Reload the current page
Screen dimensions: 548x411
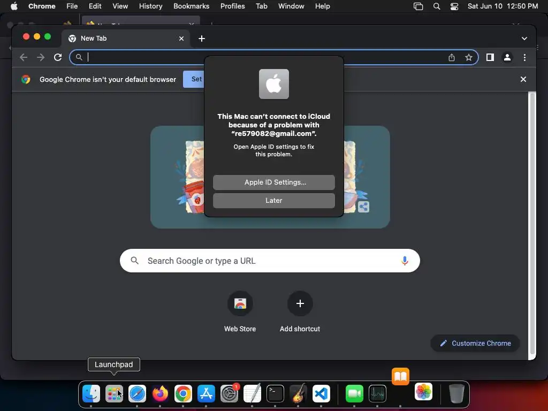click(x=58, y=57)
